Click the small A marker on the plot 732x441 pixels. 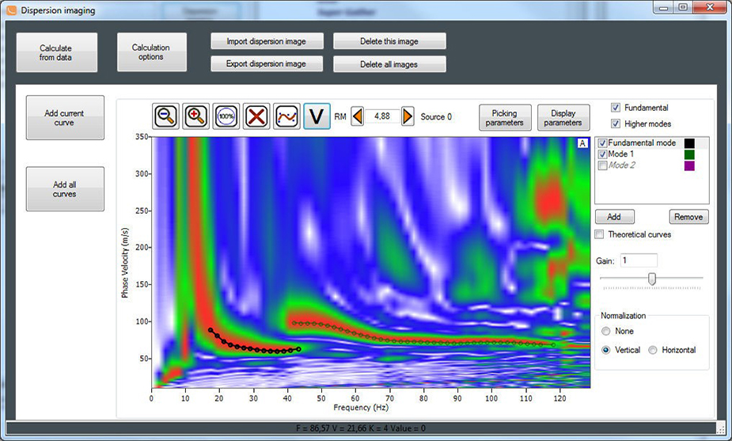(582, 143)
